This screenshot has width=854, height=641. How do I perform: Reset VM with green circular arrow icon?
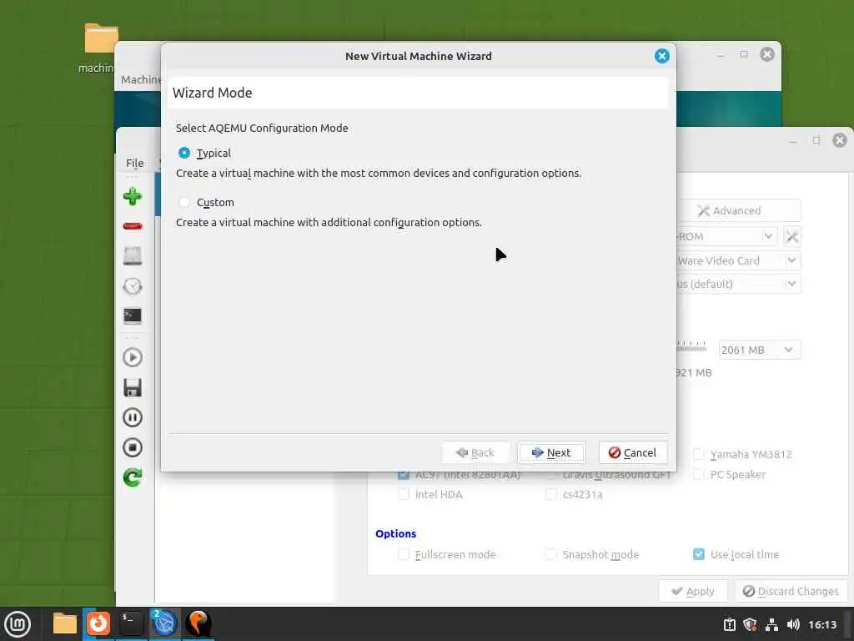pyautogui.click(x=133, y=477)
